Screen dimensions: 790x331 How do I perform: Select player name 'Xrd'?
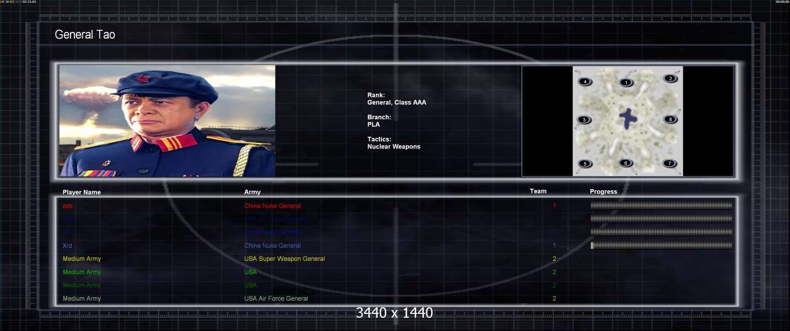67,245
